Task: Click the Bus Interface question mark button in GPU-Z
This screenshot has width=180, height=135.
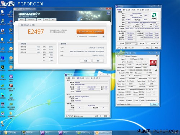Action: point(157,76)
